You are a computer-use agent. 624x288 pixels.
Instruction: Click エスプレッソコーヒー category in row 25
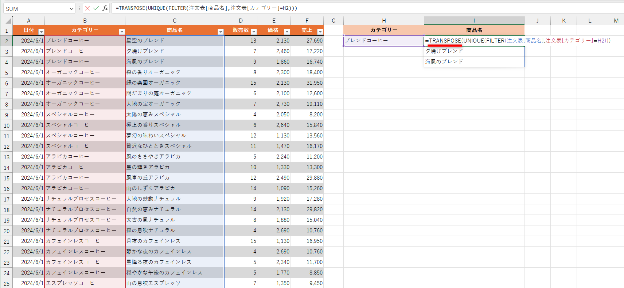85,283
